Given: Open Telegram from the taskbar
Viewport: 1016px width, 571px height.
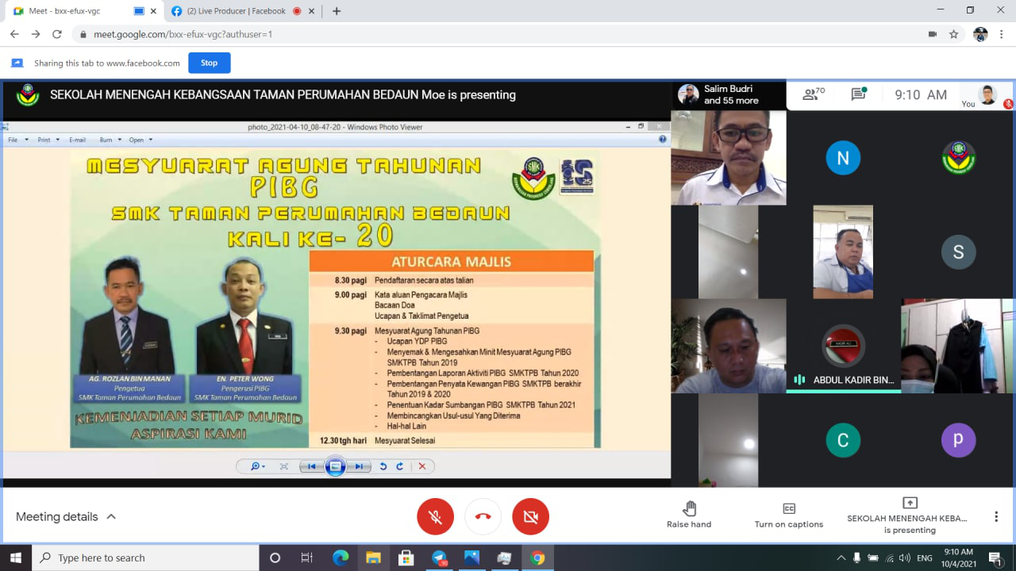Looking at the screenshot, I should 439,558.
